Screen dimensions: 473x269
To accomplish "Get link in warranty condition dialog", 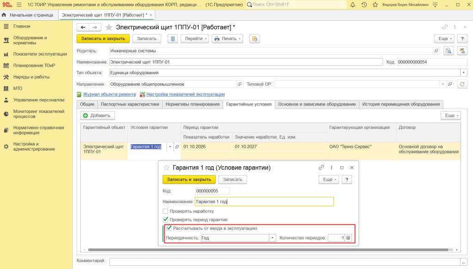I will [x=321, y=168].
